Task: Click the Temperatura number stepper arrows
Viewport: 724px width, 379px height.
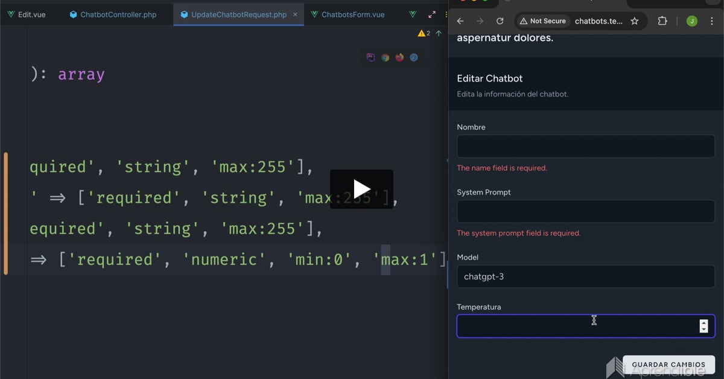Action: [x=703, y=326]
